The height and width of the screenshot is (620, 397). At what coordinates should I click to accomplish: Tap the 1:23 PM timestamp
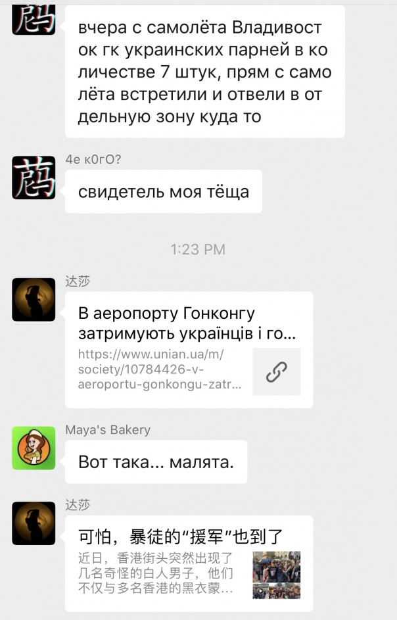pos(198,249)
